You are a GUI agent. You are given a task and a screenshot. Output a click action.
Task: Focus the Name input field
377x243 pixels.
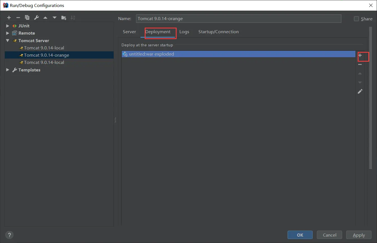tap(238, 19)
